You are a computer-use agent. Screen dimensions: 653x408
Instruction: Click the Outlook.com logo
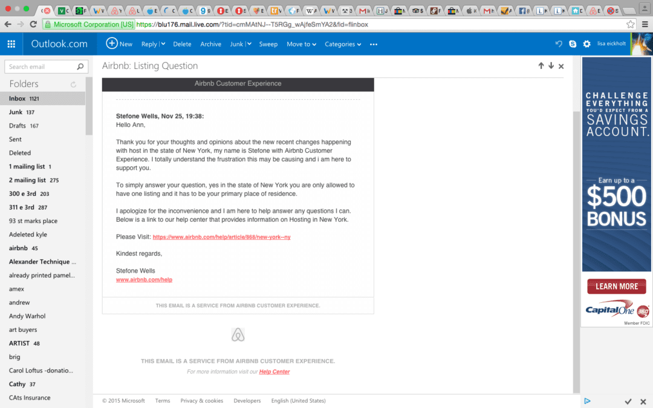pos(59,44)
